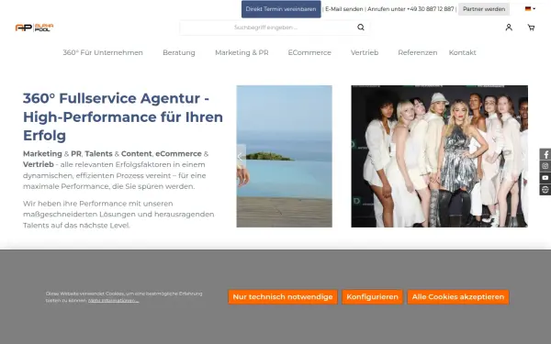Image resolution: width=551 pixels, height=344 pixels.
Task: Open the ECommerce menu
Action: tap(309, 52)
